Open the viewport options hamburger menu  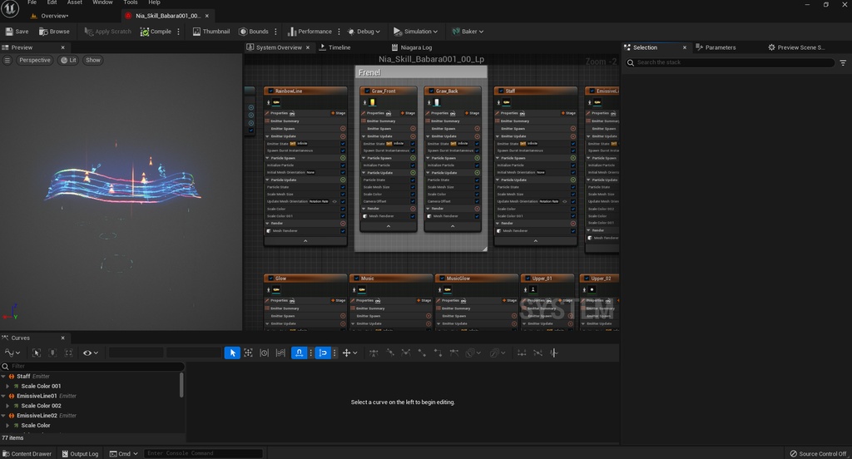7,60
